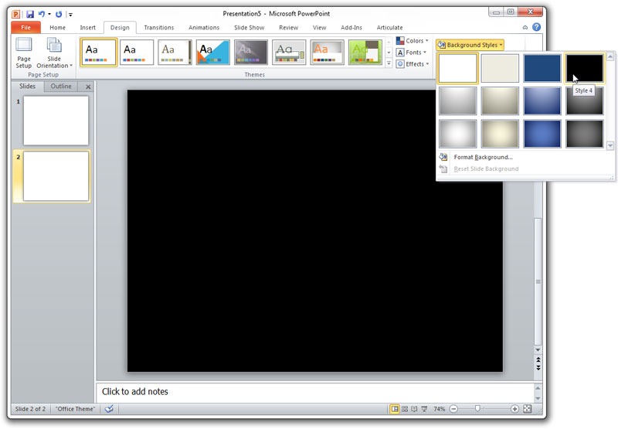Click the Format Background paint bucket icon
Viewport: 618px width, 429px height.
click(443, 157)
